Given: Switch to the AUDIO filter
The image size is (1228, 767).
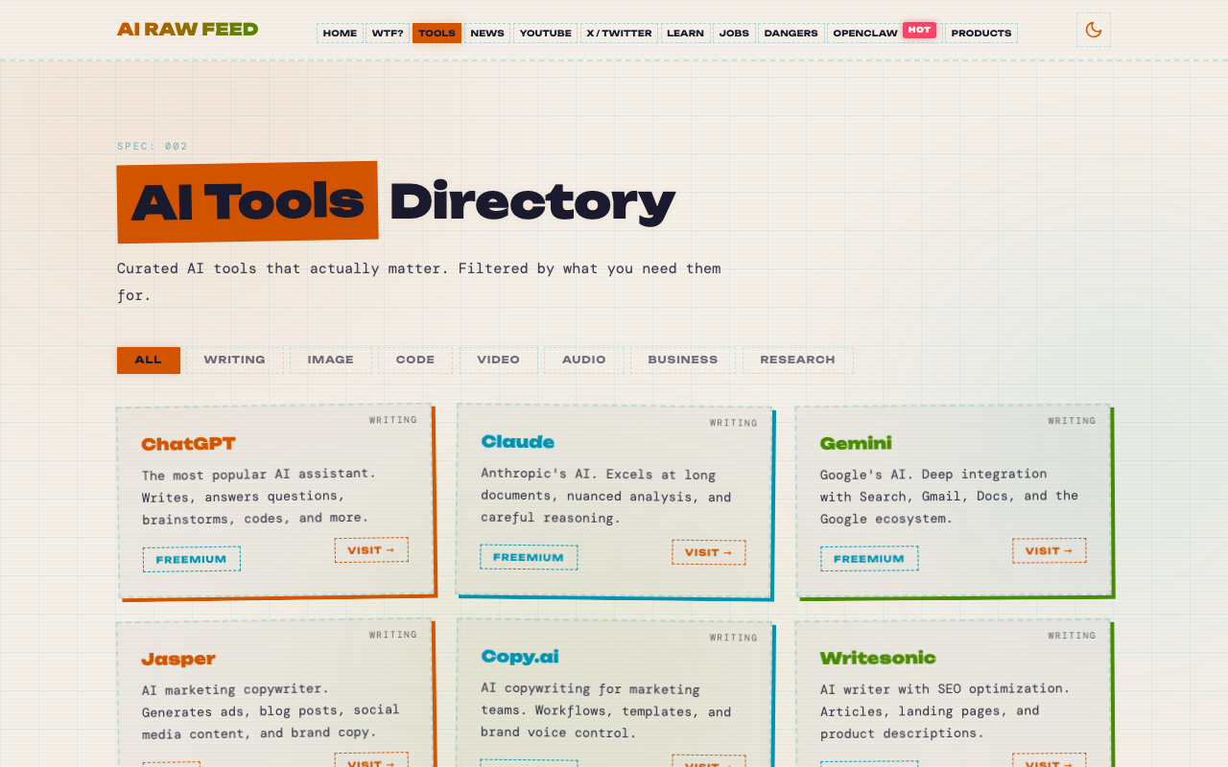Looking at the screenshot, I should [582, 360].
